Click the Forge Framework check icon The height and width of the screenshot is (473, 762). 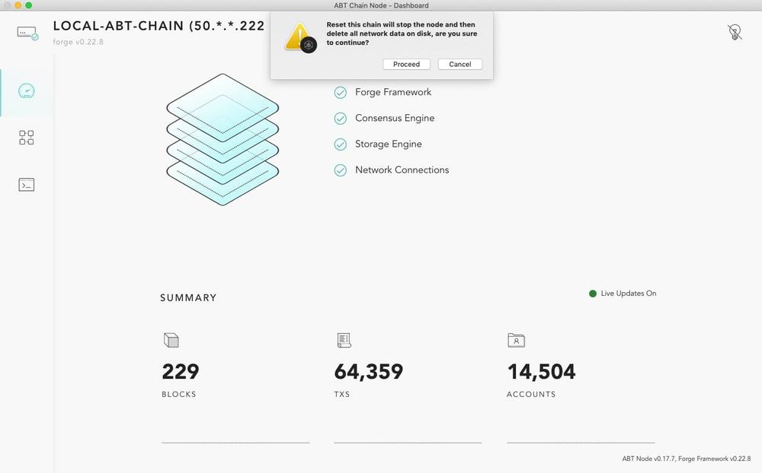click(x=340, y=92)
